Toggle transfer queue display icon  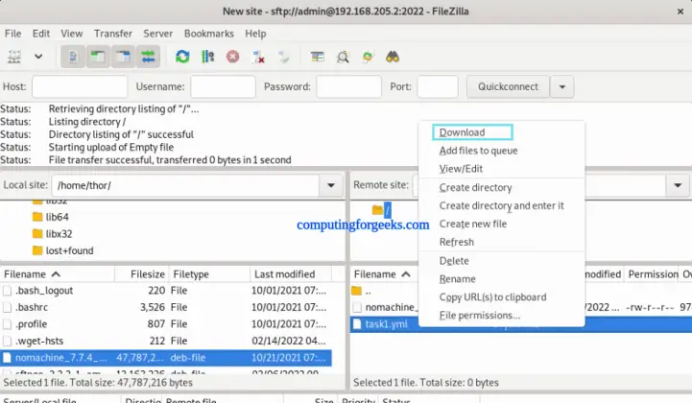(x=147, y=57)
